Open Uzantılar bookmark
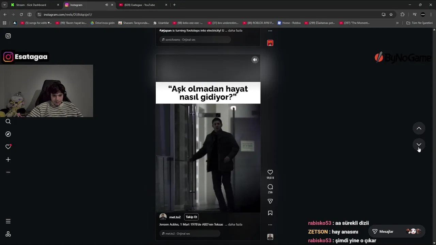The image size is (436, 245). click(161, 23)
